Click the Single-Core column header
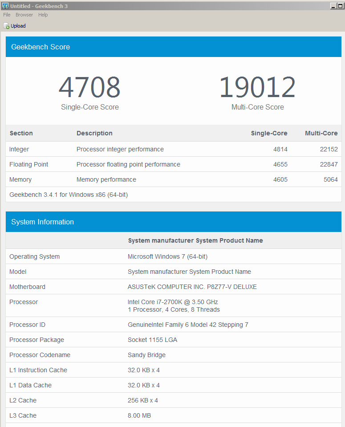Image resolution: width=345 pixels, height=427 pixels. [269, 133]
